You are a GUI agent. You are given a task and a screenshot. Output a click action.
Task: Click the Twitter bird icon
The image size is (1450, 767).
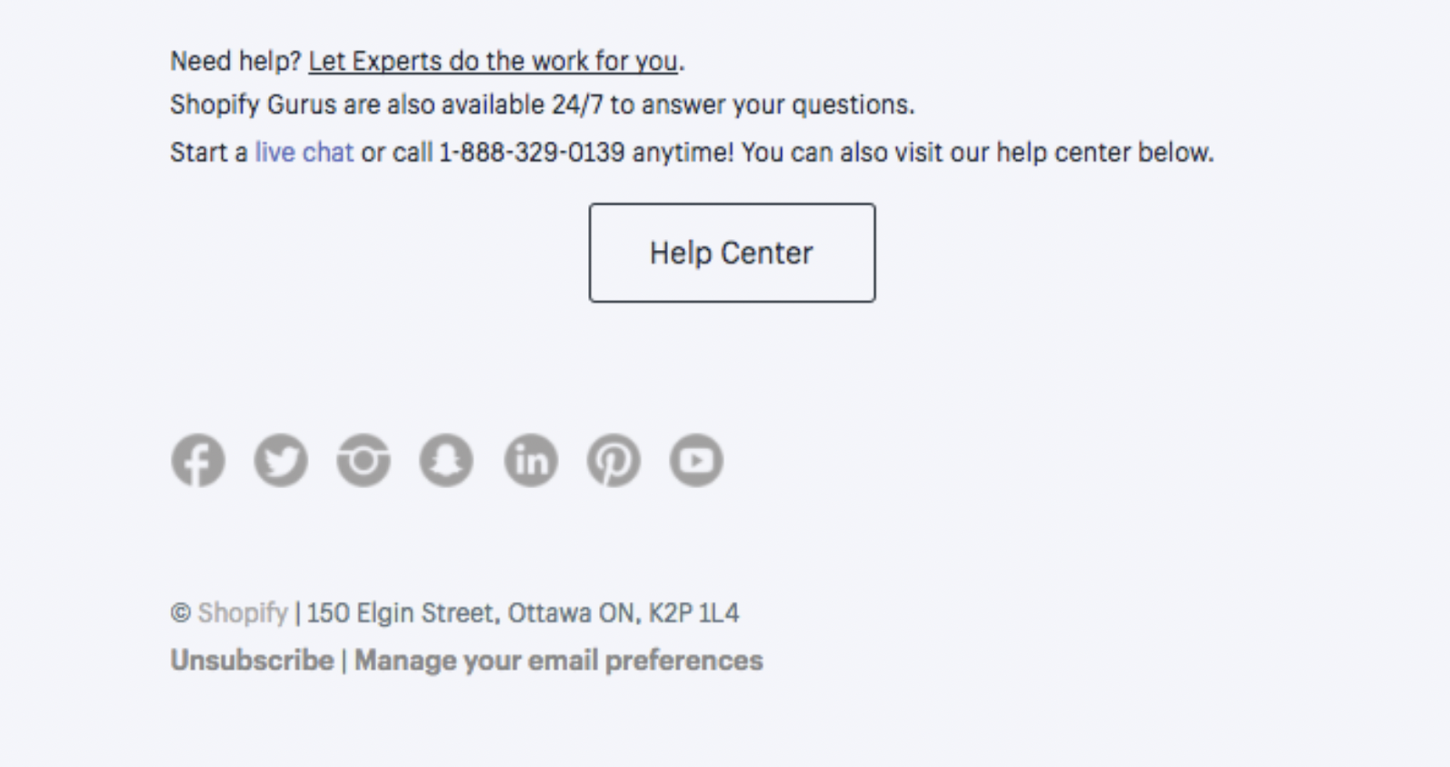pyautogui.click(x=281, y=460)
